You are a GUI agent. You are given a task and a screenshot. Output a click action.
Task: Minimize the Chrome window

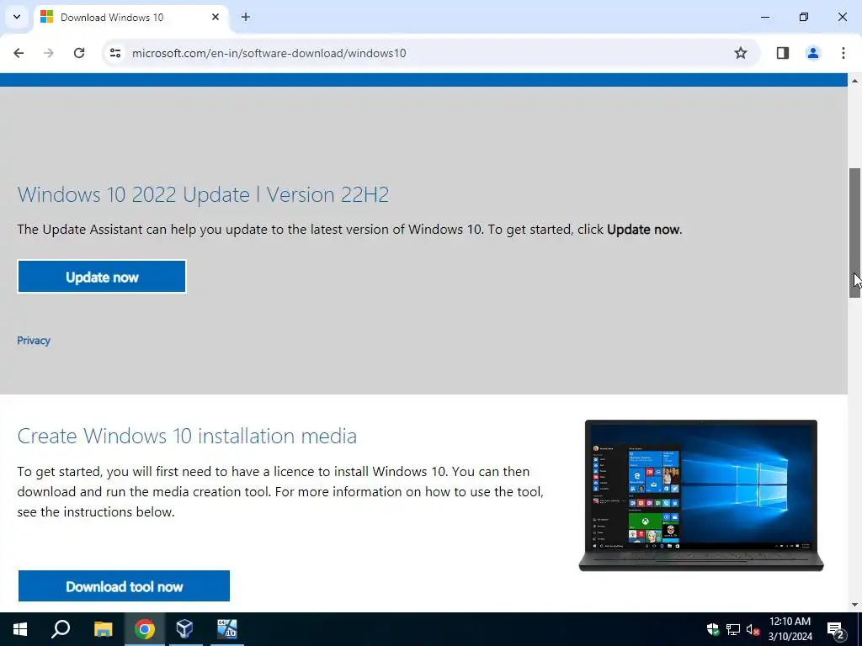[x=764, y=17]
